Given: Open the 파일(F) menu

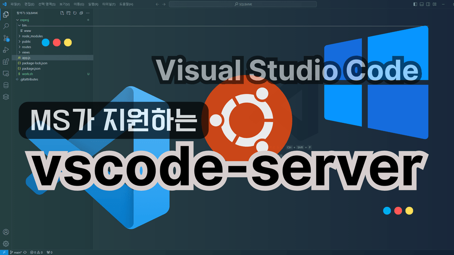Looking at the screenshot, I should coord(15,4).
